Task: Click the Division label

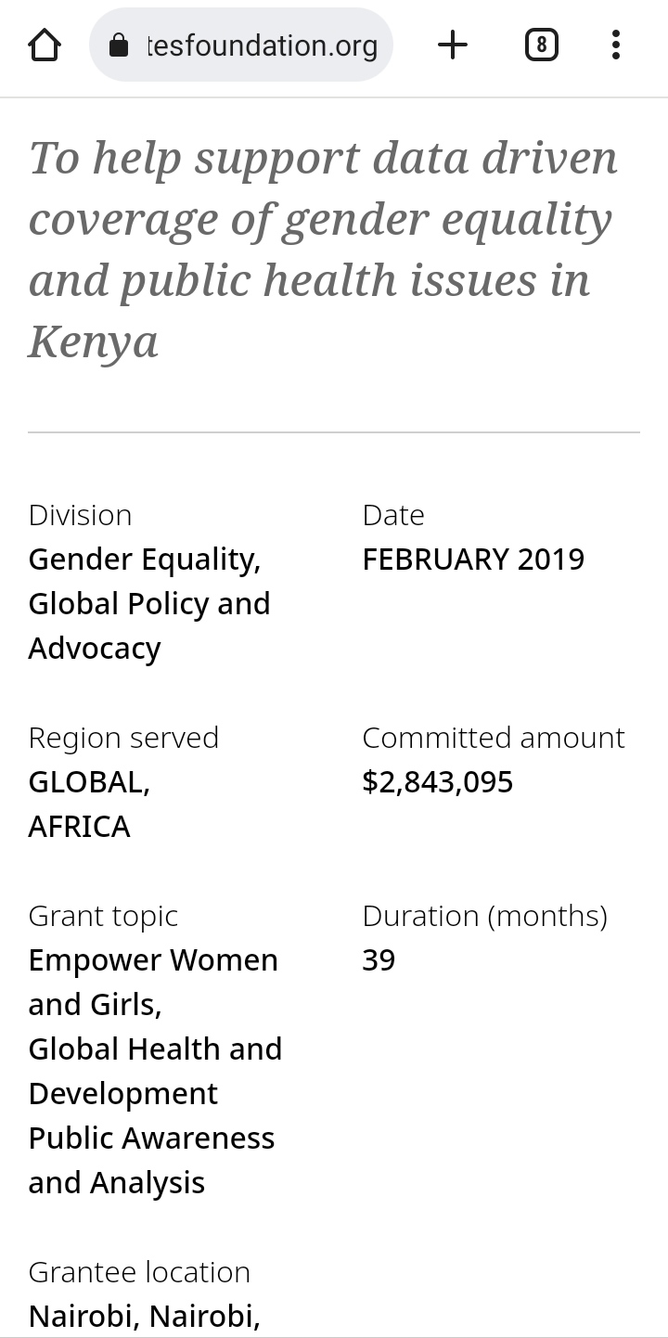Action: click(x=80, y=515)
